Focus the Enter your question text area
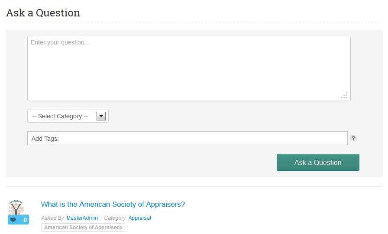 [189, 68]
